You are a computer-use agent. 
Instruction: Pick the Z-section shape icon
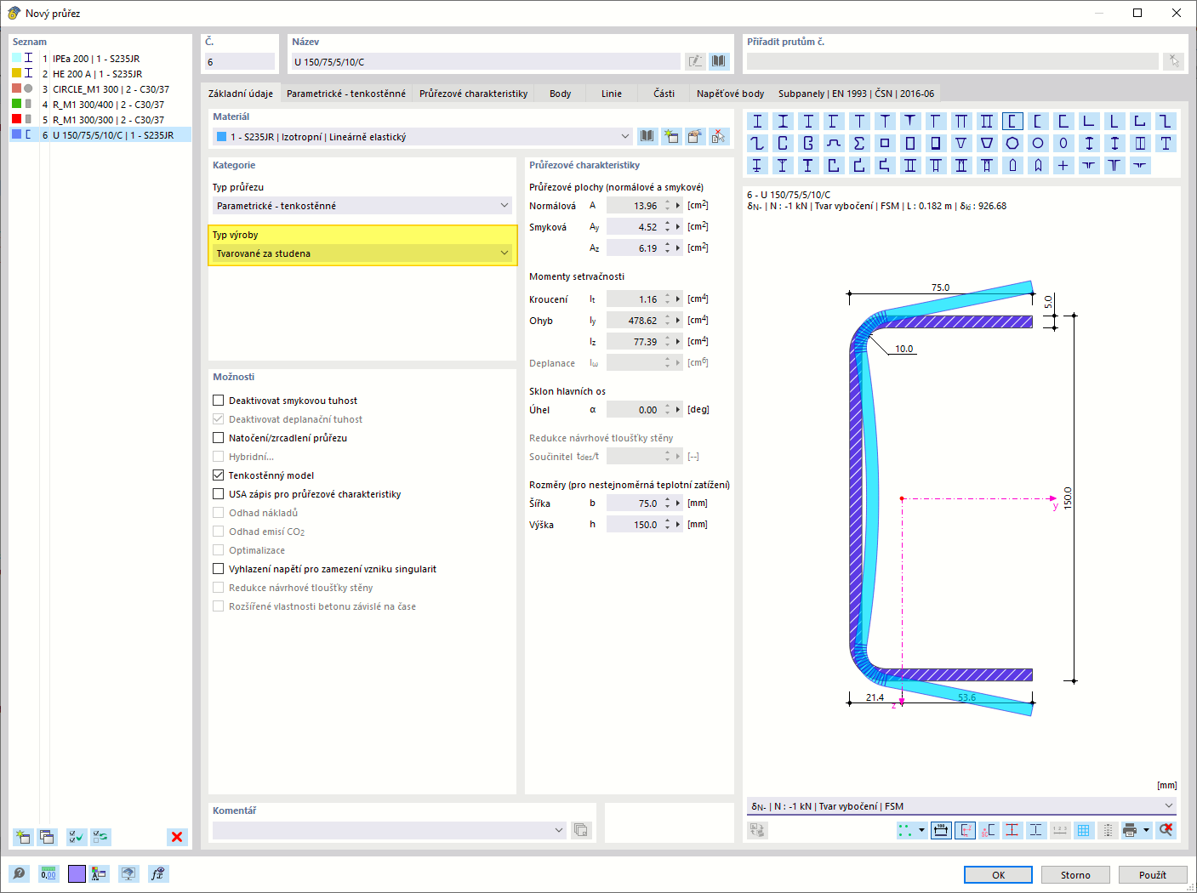coord(1166,122)
